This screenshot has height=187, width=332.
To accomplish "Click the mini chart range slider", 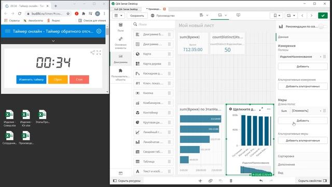I will 256,170.
